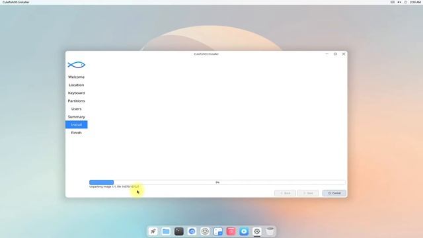Click the power icon in top bar
Screen dimensions: 423x238
[405, 2]
